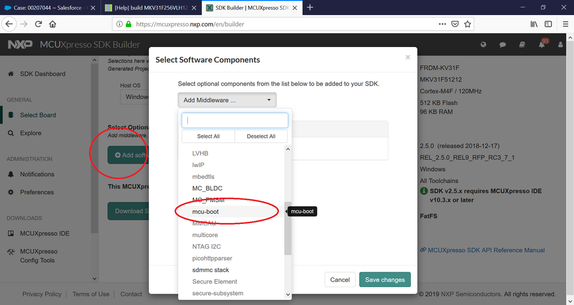574x305 pixels.
Task: Open the Contact footer link
Action: (131, 294)
